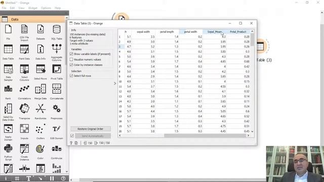Viewport: 324px width, 182px height.
Task: Toggle canvas grid alignment button
Action: (17, 178)
